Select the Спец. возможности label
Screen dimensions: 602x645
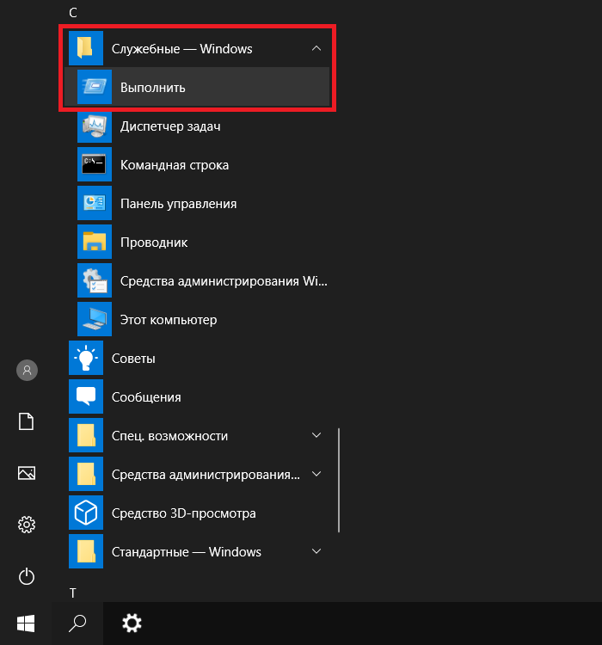coord(169,436)
